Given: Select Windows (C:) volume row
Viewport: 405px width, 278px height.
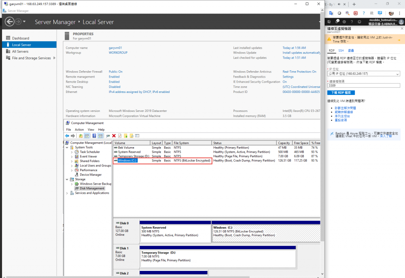Looking at the screenshot, I should [x=216, y=161].
